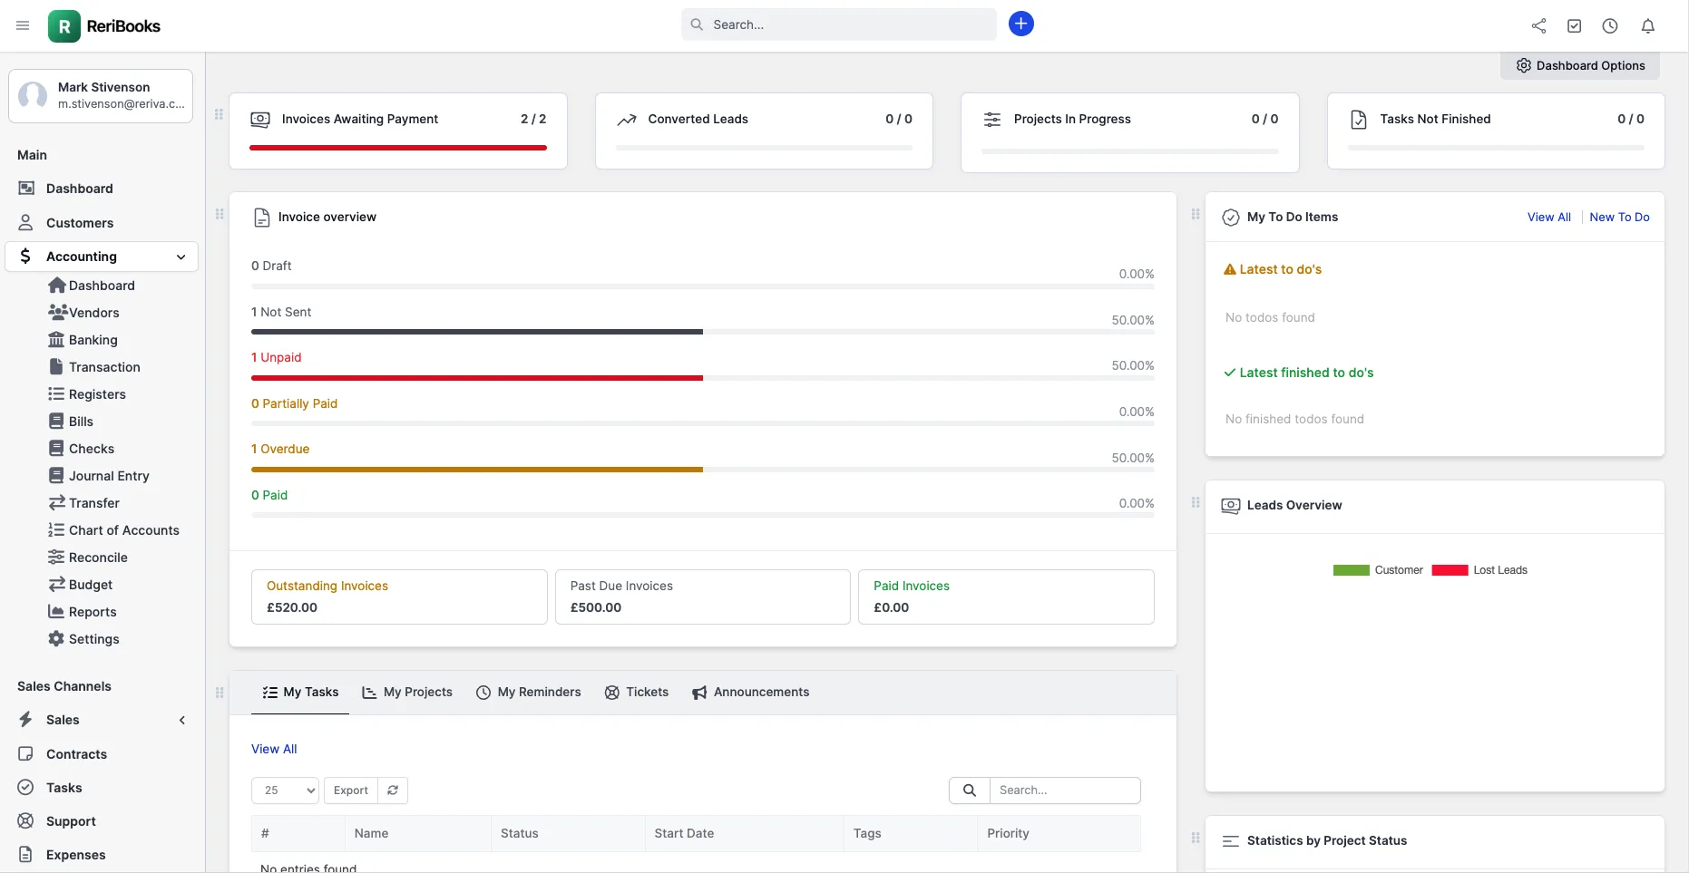1689x873 pixels.
Task: Click the Paid Invoices £0.00 box
Action: pyautogui.click(x=1006, y=597)
